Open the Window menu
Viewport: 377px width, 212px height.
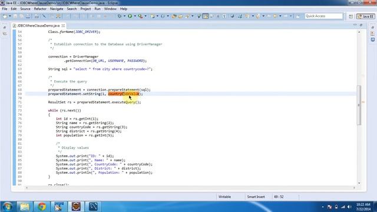pyautogui.click(x=110, y=9)
